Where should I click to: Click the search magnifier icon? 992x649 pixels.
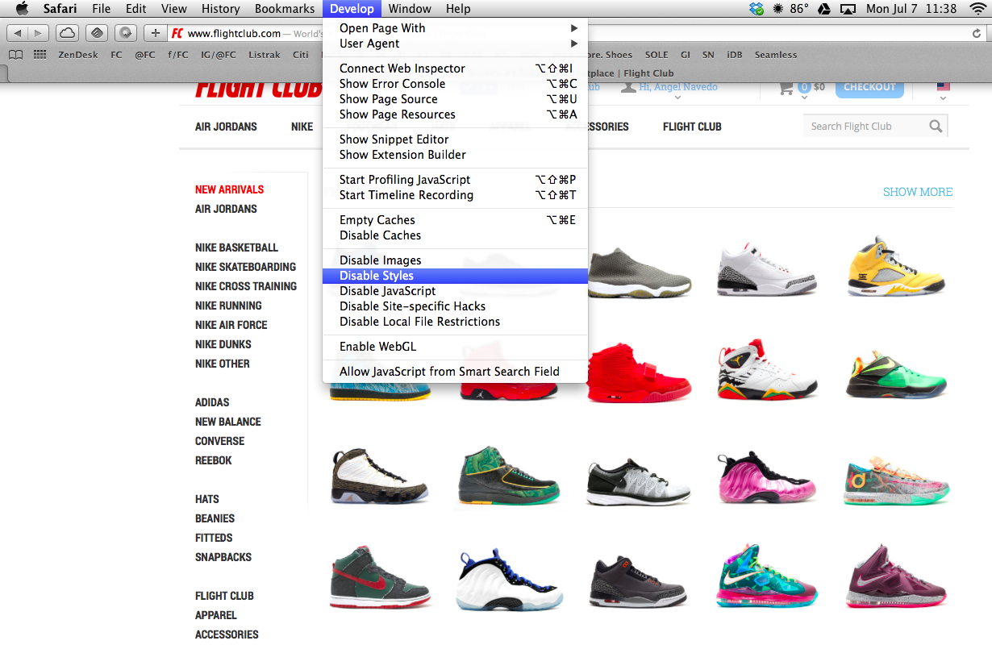(936, 126)
